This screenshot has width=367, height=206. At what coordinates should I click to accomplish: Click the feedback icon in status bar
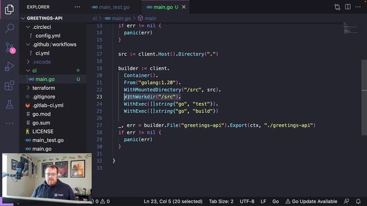(x=346, y=201)
